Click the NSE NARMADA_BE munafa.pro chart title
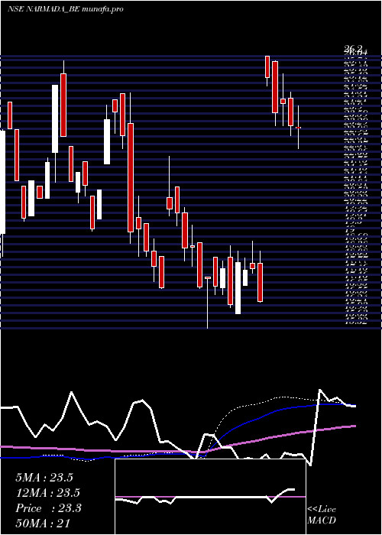 65,9
